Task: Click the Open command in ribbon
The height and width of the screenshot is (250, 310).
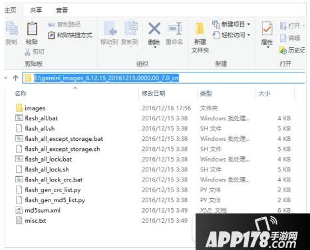Action: coord(291,26)
